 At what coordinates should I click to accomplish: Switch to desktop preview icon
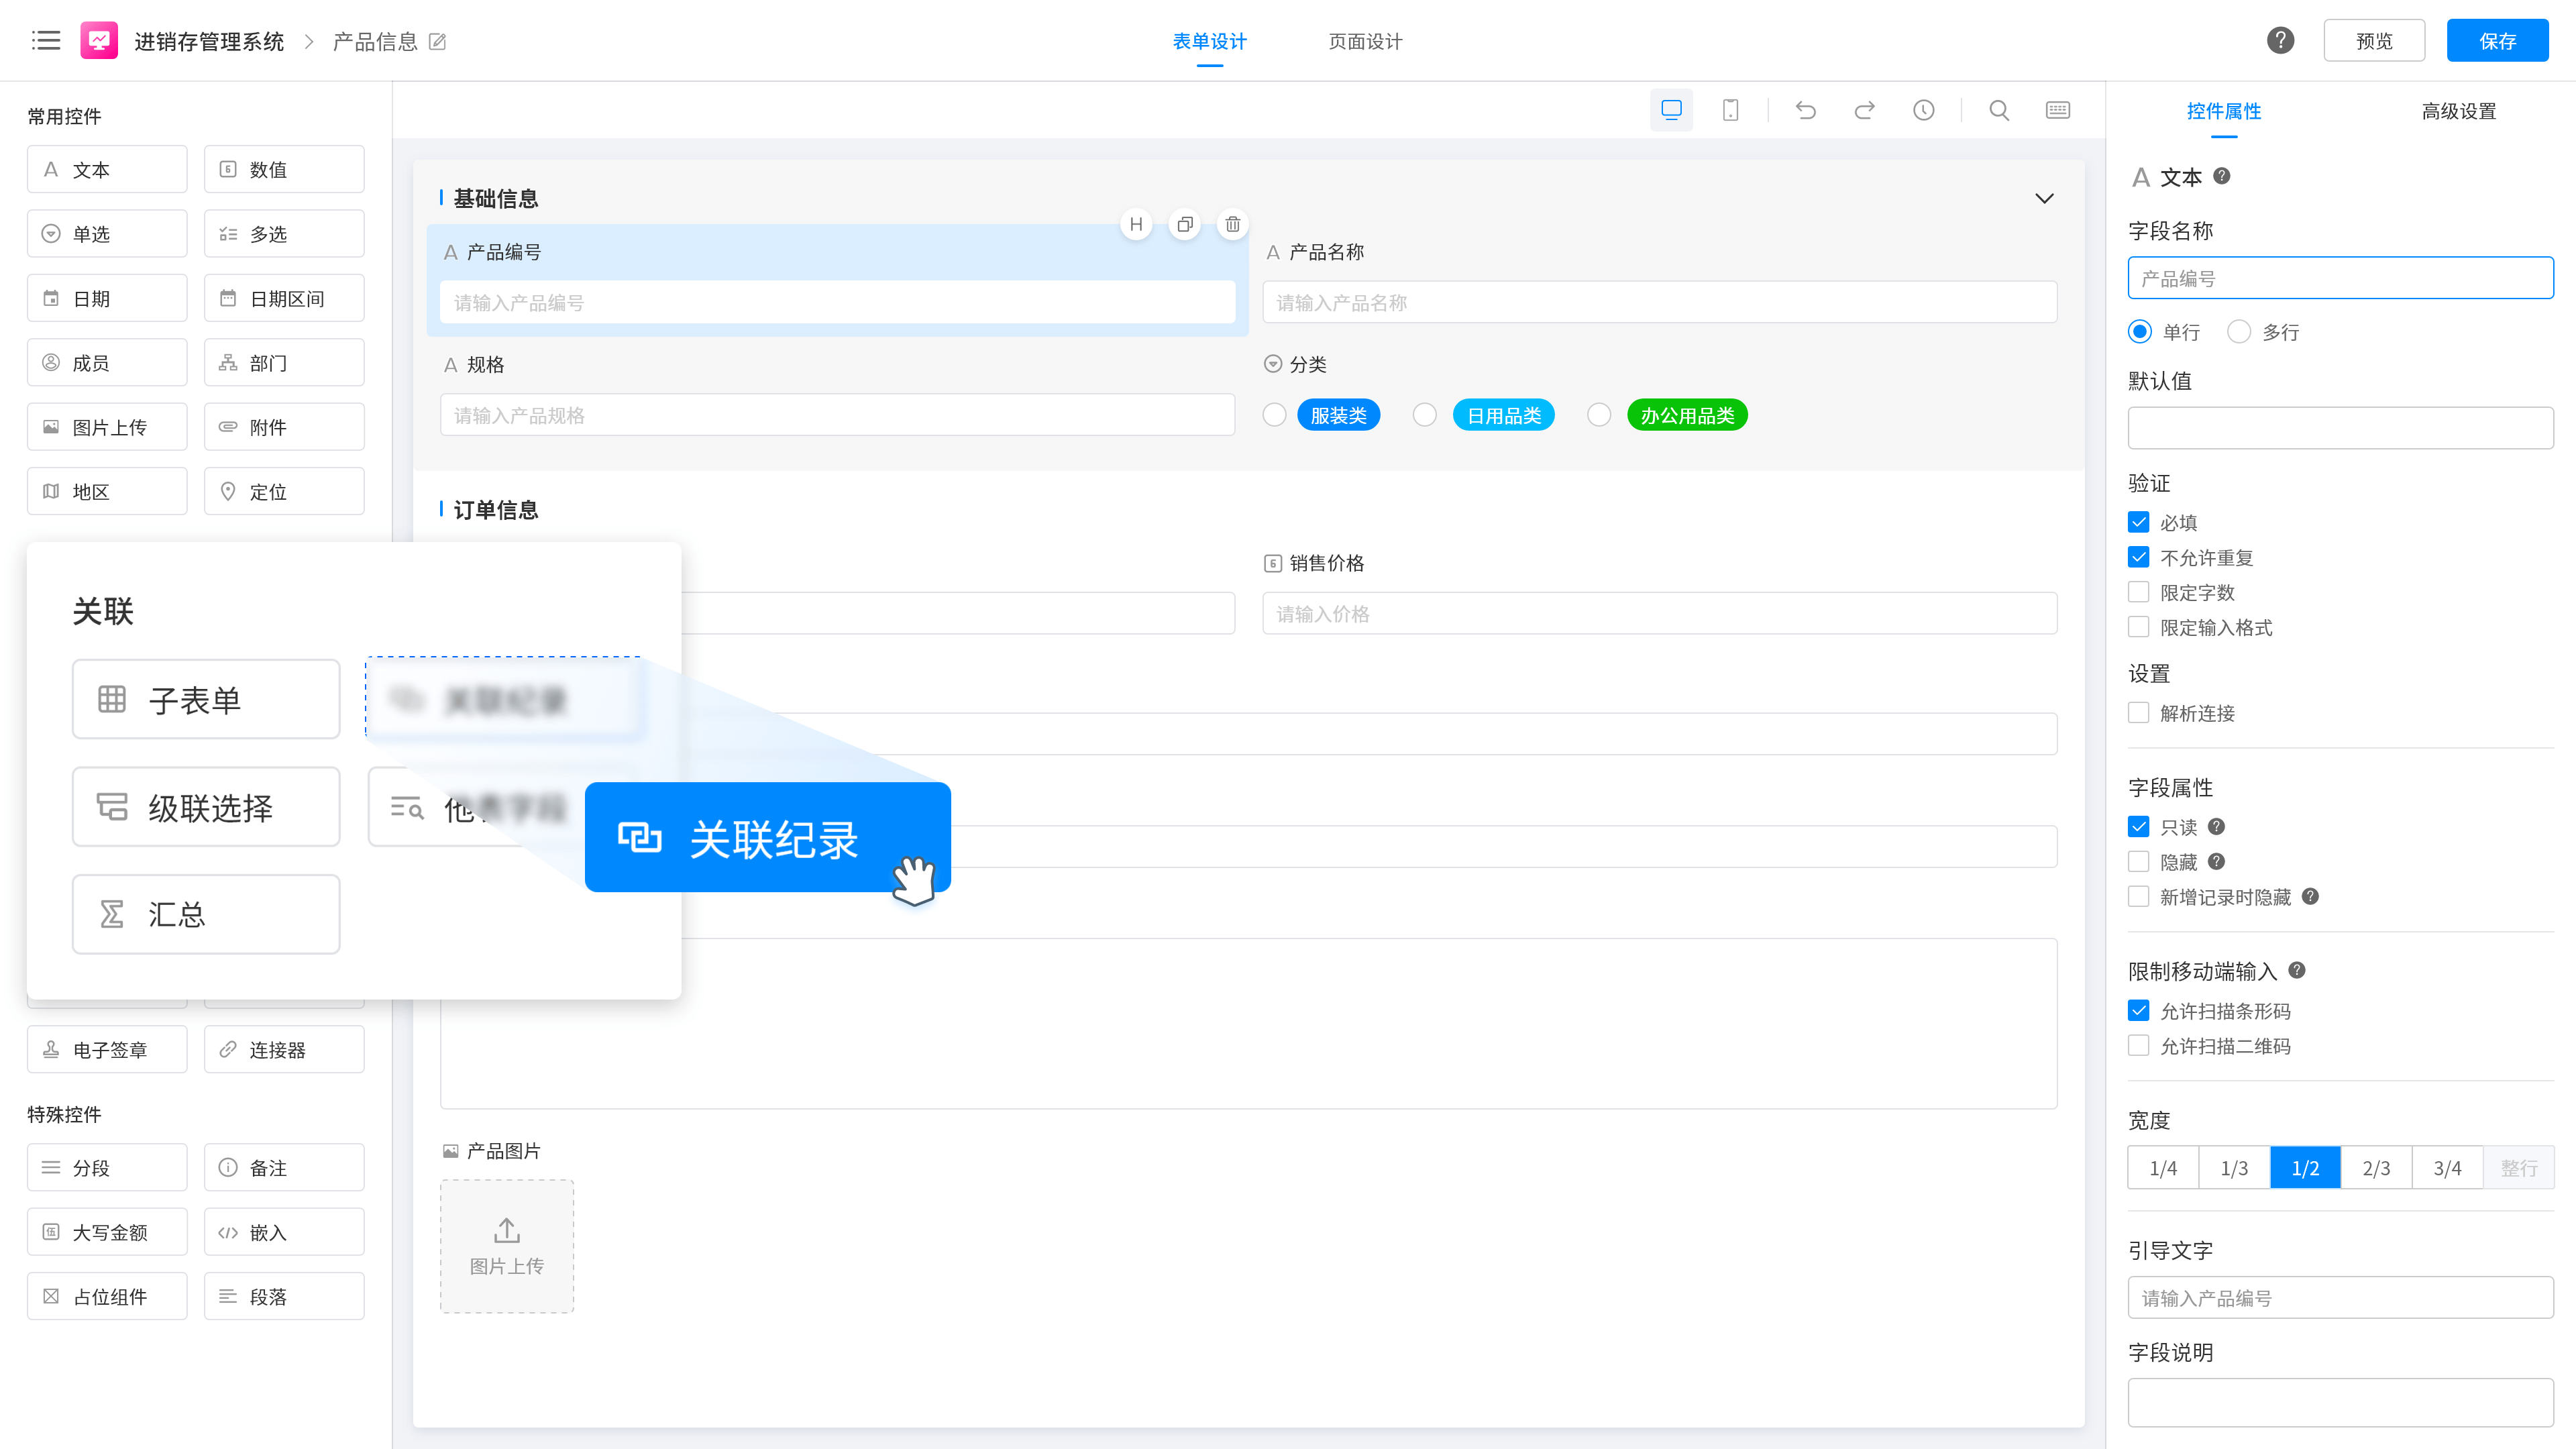pyautogui.click(x=1671, y=110)
